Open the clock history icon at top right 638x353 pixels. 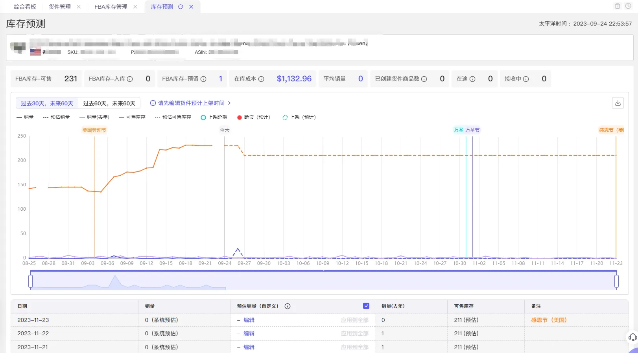coord(628,6)
